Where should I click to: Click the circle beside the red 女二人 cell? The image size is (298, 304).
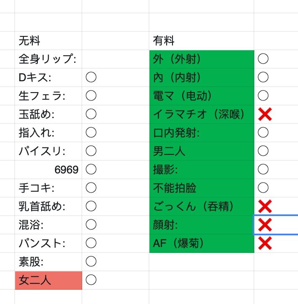coord(91,279)
